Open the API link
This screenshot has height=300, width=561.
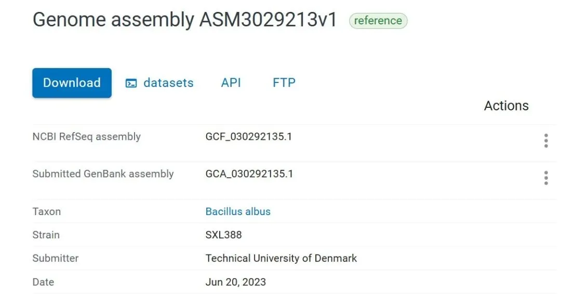click(x=231, y=83)
